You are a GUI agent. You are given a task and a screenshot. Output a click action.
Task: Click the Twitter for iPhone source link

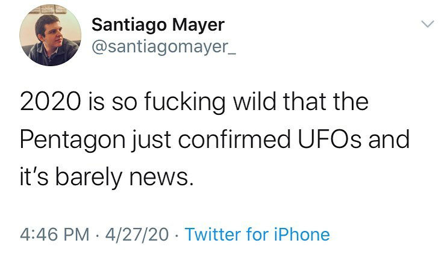pyautogui.click(x=257, y=234)
